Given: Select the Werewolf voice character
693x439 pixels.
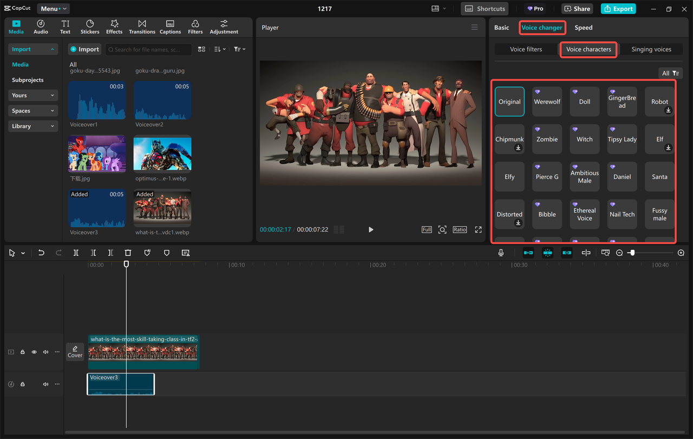Looking at the screenshot, I should tap(547, 101).
